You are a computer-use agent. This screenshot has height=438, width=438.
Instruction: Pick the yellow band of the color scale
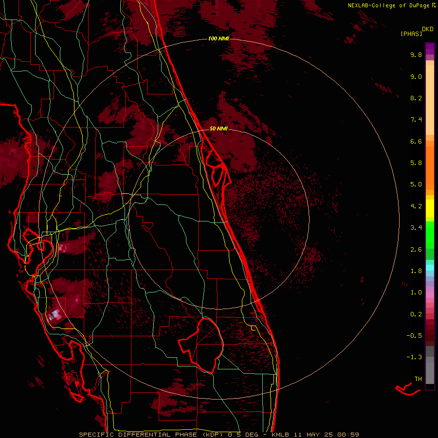[430, 208]
